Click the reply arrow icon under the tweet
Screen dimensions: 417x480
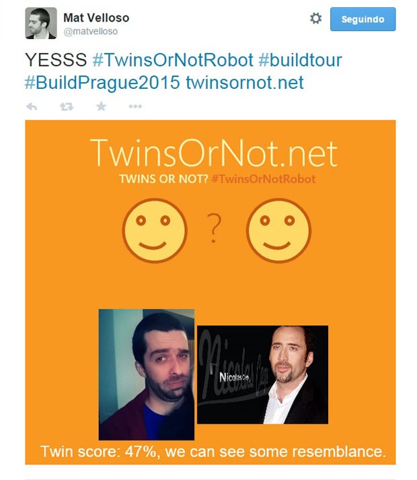click(32, 106)
